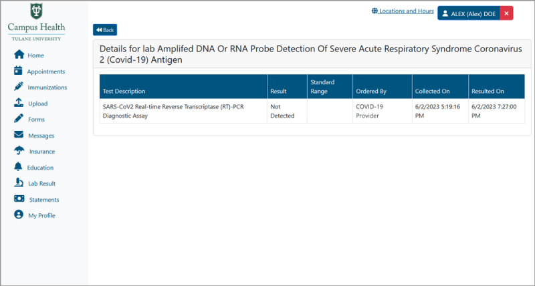This screenshot has height=286, width=535.
Task: Click the Not Detected result cell
Action: pos(288,111)
